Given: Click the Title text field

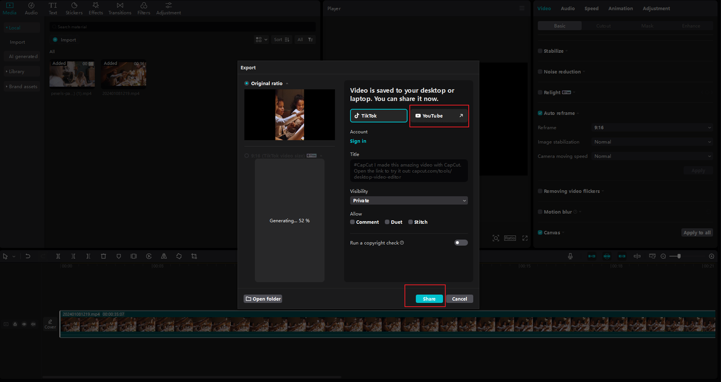Looking at the screenshot, I should tap(409, 170).
